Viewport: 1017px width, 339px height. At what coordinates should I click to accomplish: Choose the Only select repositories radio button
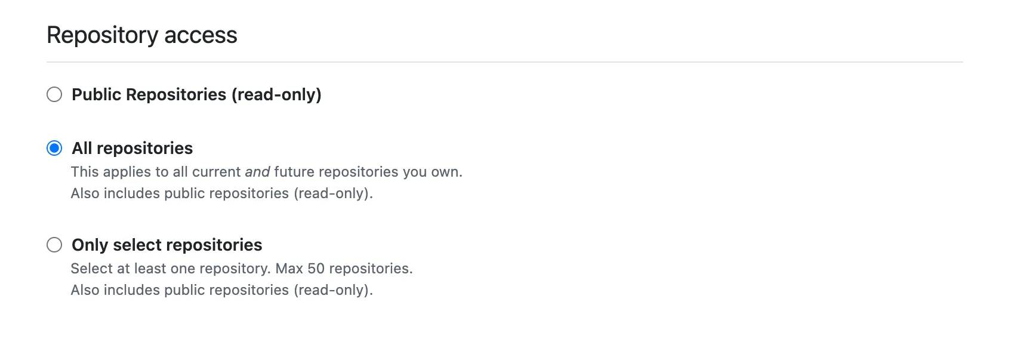pyautogui.click(x=54, y=245)
